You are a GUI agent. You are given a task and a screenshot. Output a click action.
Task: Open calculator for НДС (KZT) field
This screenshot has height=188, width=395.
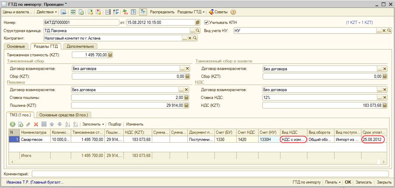click(x=384, y=106)
